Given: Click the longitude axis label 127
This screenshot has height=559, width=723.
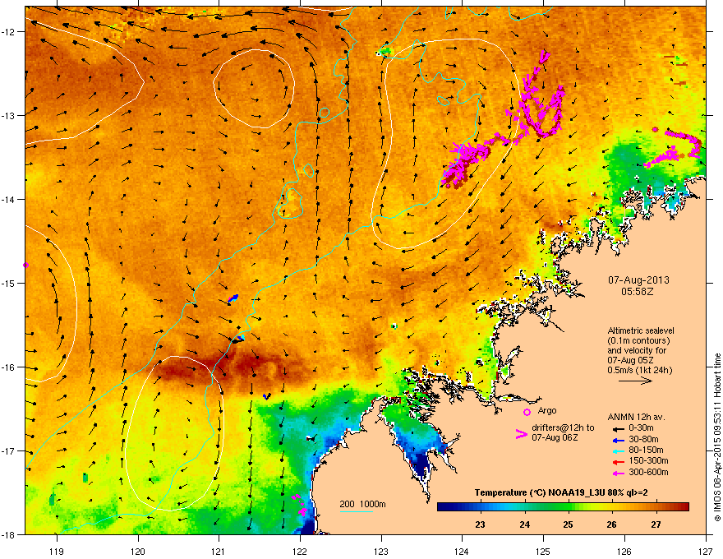Looking at the screenshot, I should [x=706, y=551].
